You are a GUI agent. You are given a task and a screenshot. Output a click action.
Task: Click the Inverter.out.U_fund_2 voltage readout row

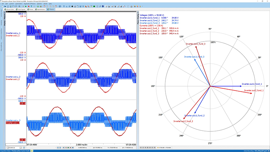[x=159, y=20]
